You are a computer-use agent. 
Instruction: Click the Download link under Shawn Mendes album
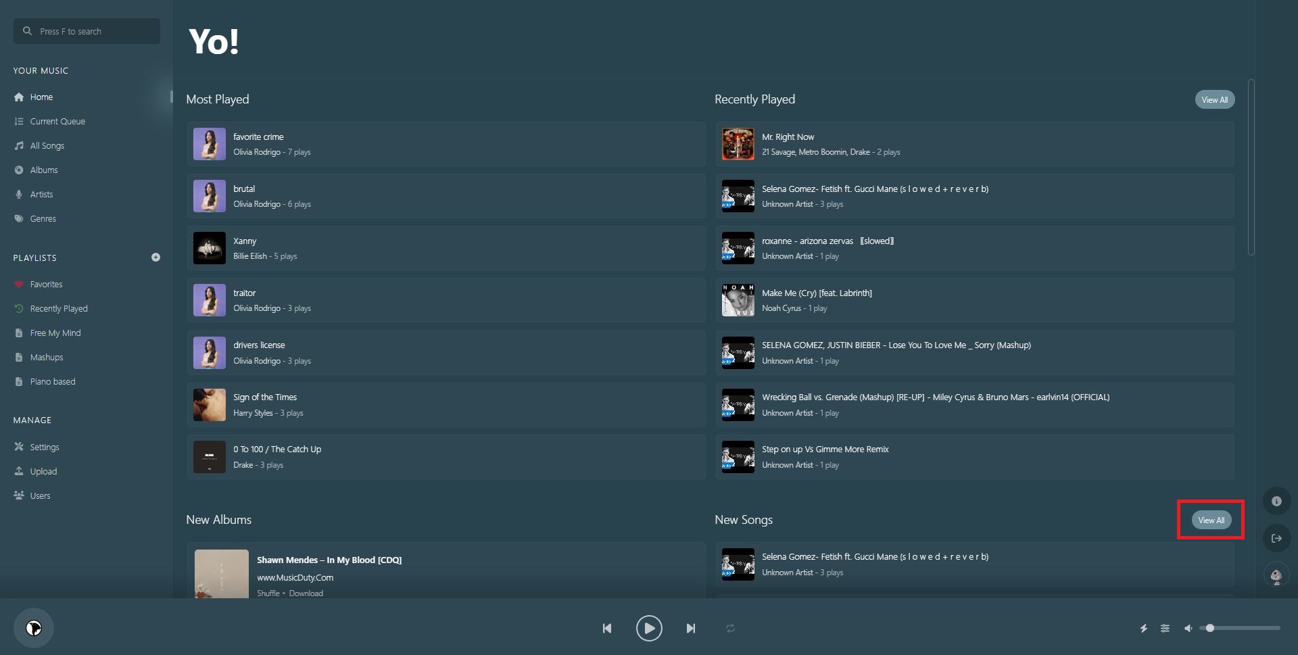(306, 593)
